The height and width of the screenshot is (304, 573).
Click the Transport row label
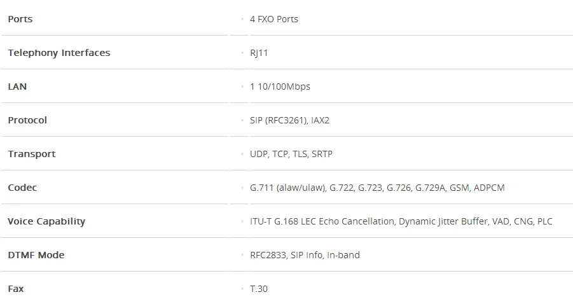pyautogui.click(x=32, y=154)
